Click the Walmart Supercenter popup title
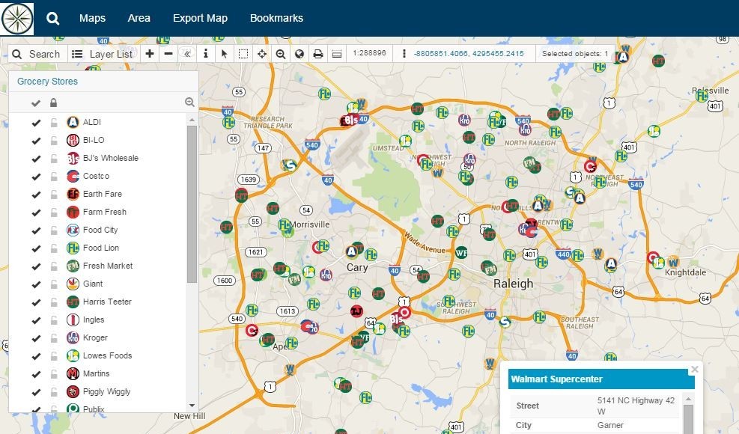Image resolution: width=739 pixels, height=434 pixels. pyautogui.click(x=556, y=379)
